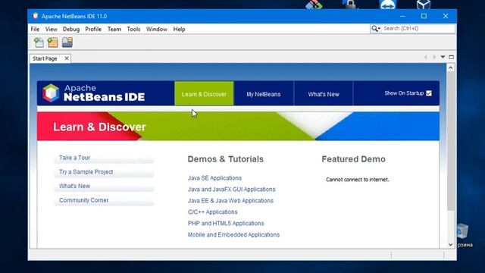Click the VirtualBox cube desktop icon
The image size is (485, 273).
click(x=424, y=5)
